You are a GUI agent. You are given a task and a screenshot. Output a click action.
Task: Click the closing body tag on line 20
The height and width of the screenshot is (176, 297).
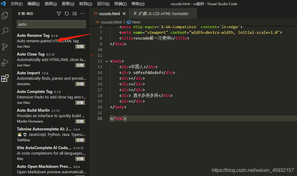[118, 107]
